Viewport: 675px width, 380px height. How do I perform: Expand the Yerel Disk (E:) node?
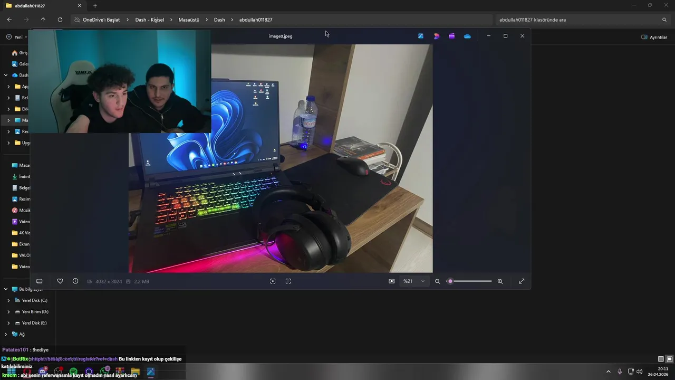[x=8, y=323]
